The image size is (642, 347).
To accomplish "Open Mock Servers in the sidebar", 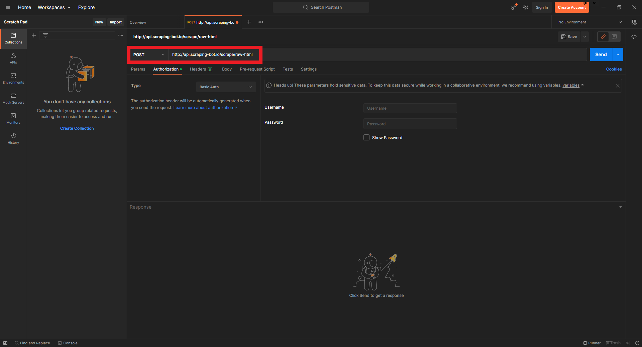I will (13, 99).
